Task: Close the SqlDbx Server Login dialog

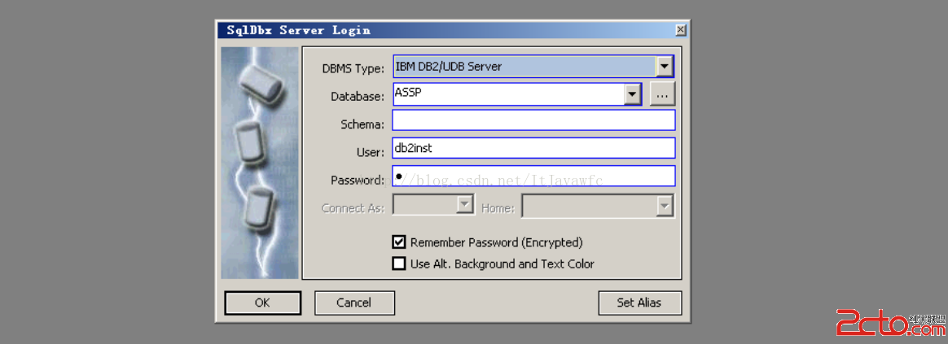Action: pos(681,30)
